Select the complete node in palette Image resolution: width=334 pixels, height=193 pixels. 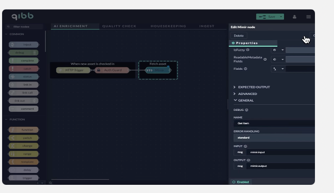24,61
